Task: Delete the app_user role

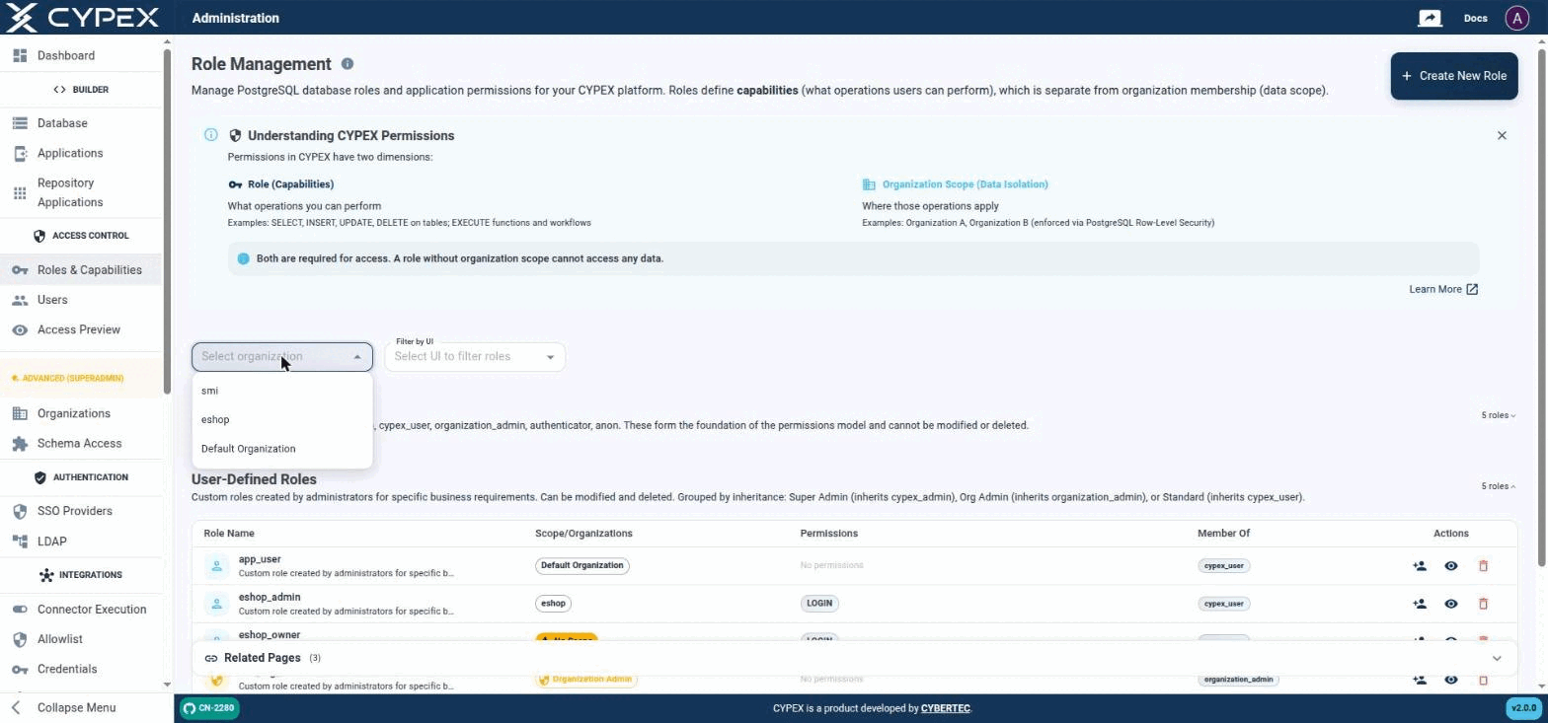Action: tap(1482, 566)
